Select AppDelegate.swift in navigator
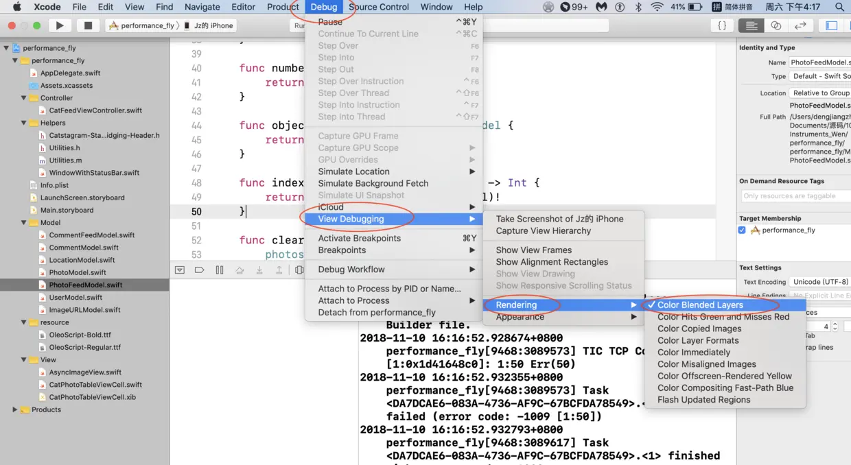The width and height of the screenshot is (851, 465). click(70, 73)
